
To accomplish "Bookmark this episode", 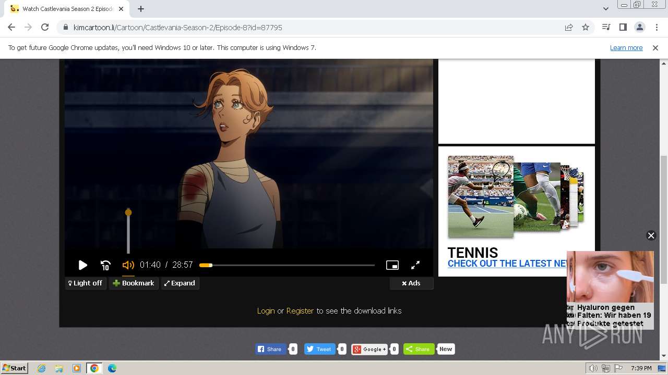I will pyautogui.click(x=134, y=283).
